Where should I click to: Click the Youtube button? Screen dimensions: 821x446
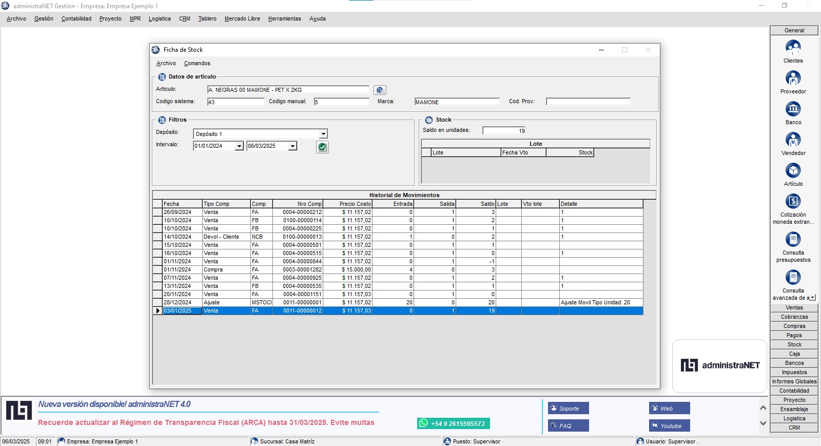(670, 425)
